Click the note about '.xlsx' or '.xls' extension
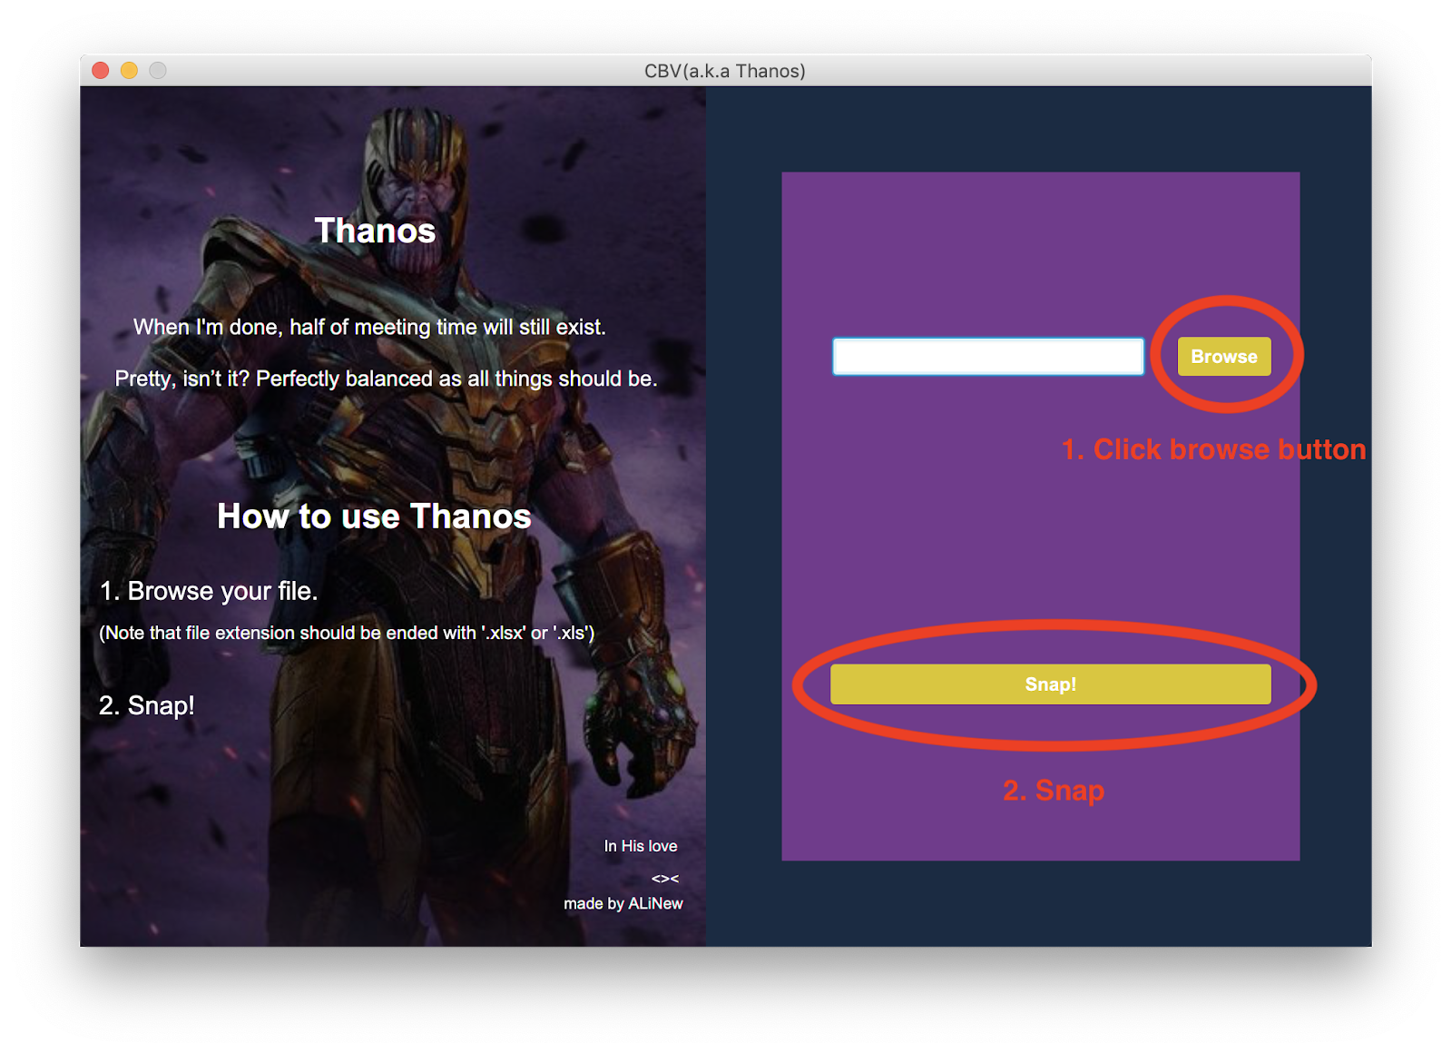This screenshot has width=1452, height=1053. pos(347,633)
